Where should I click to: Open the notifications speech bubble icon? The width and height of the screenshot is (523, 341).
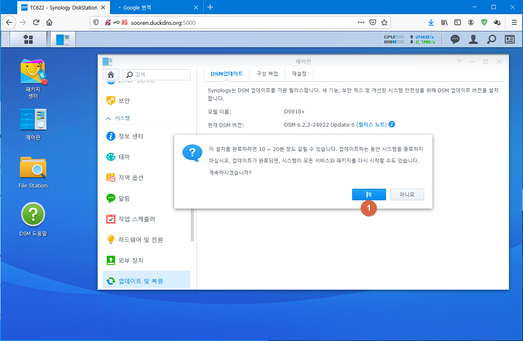point(455,39)
